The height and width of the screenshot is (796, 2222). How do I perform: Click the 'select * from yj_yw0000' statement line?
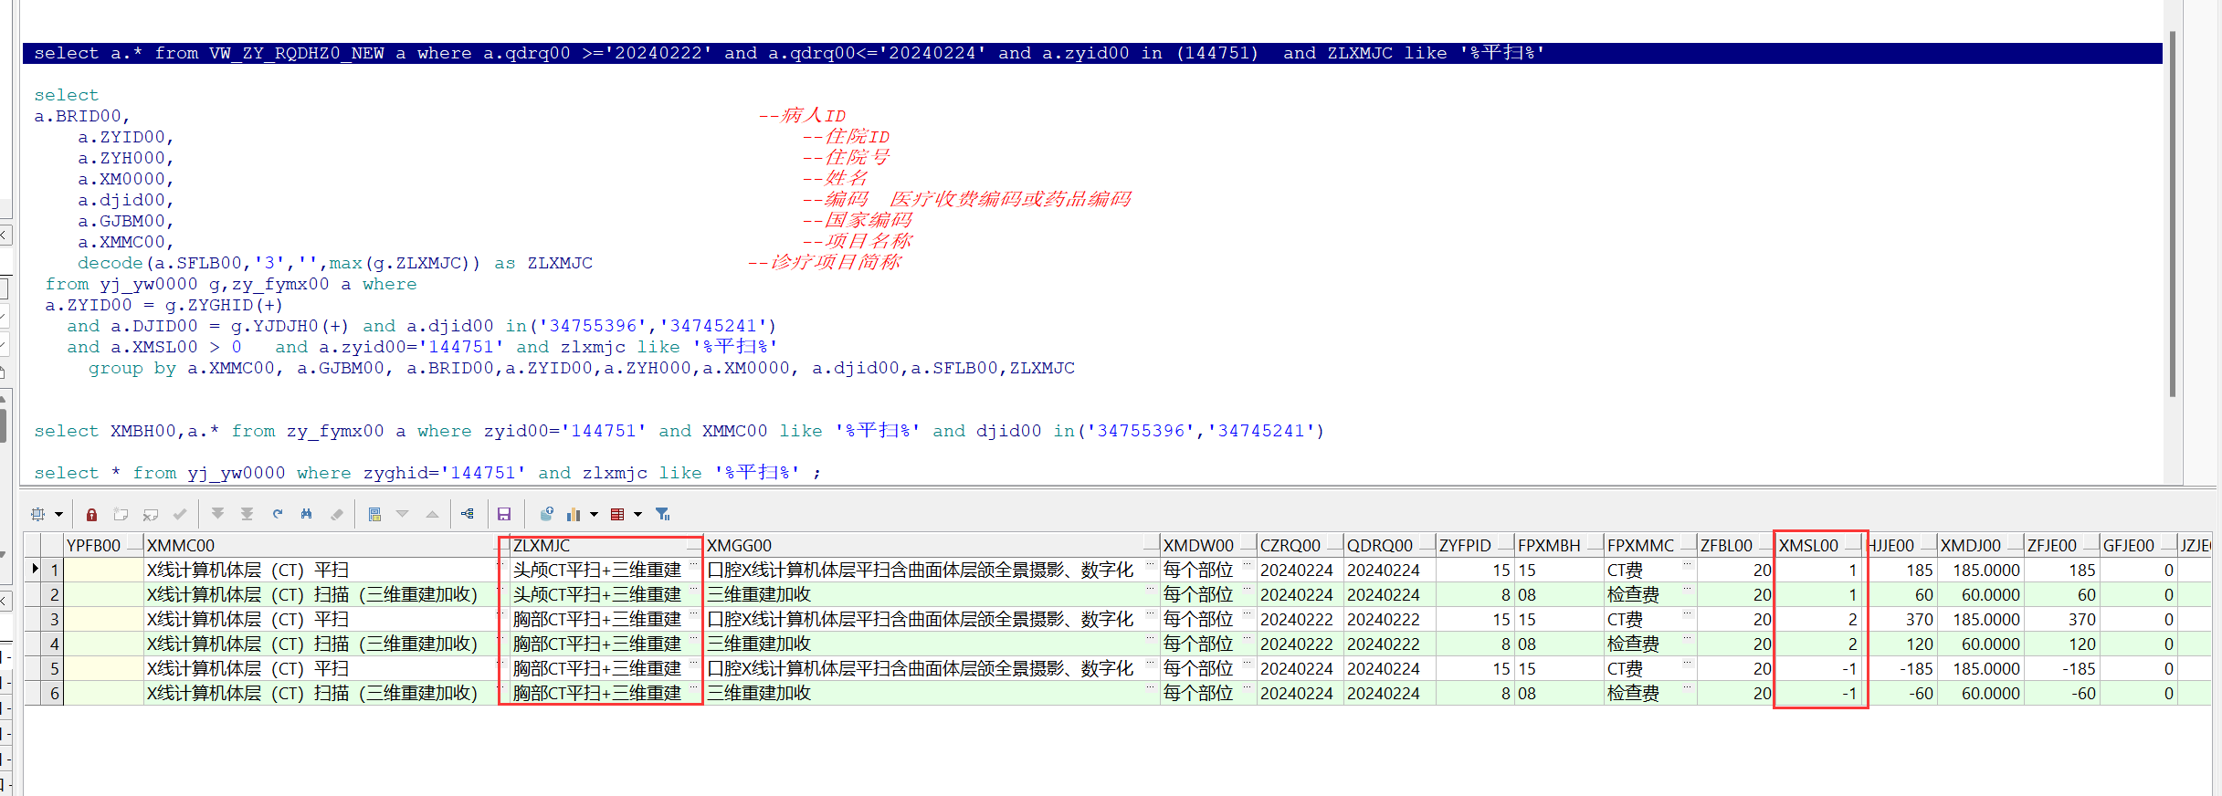click(x=427, y=473)
